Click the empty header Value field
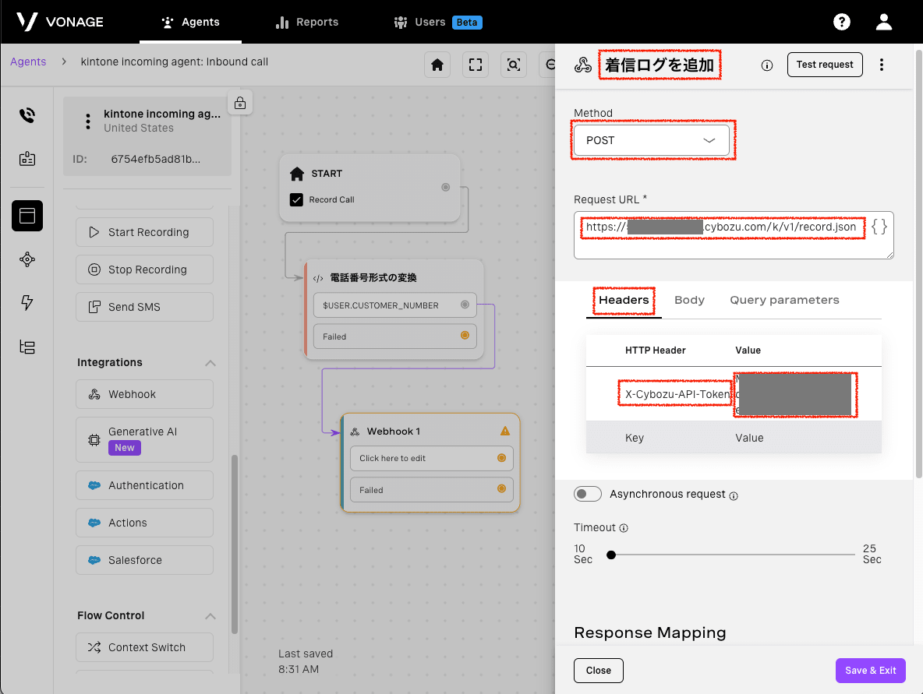Image resolution: width=923 pixels, height=694 pixels. [748, 438]
